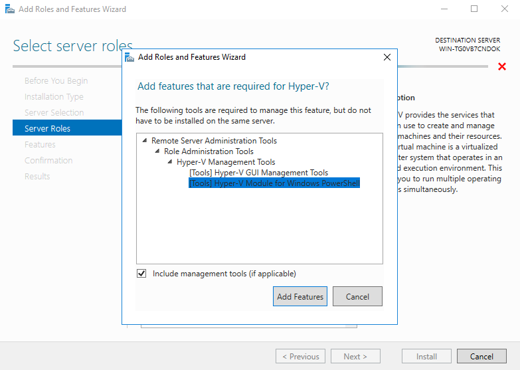Select Hyper-V Module for Windows PowerShell
The width and height of the screenshot is (520, 370).
tap(274, 183)
